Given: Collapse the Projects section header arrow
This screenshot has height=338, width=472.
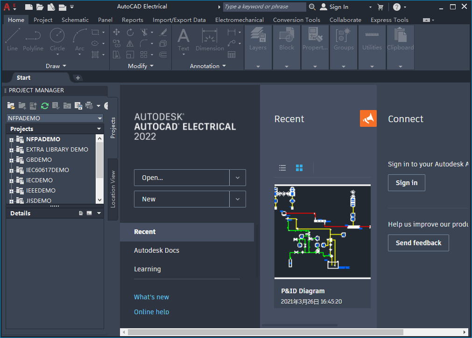Looking at the screenshot, I should pyautogui.click(x=99, y=129).
